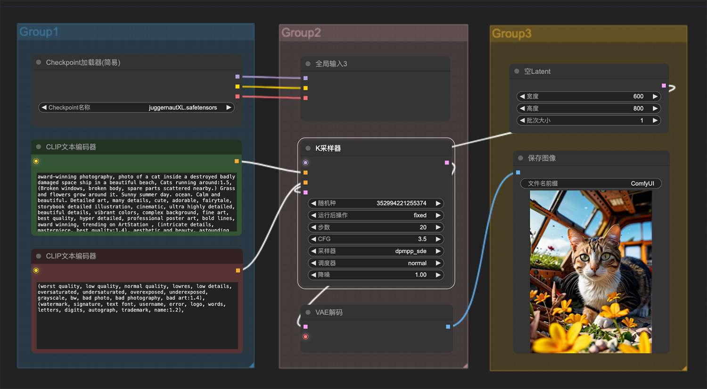
Task: Click the 降噪 1.00 value field
Action: click(376, 274)
